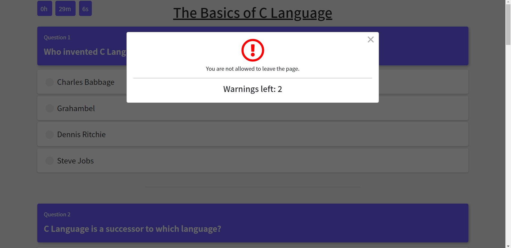
Task: Click the C Language successor question text
Action: click(x=133, y=229)
